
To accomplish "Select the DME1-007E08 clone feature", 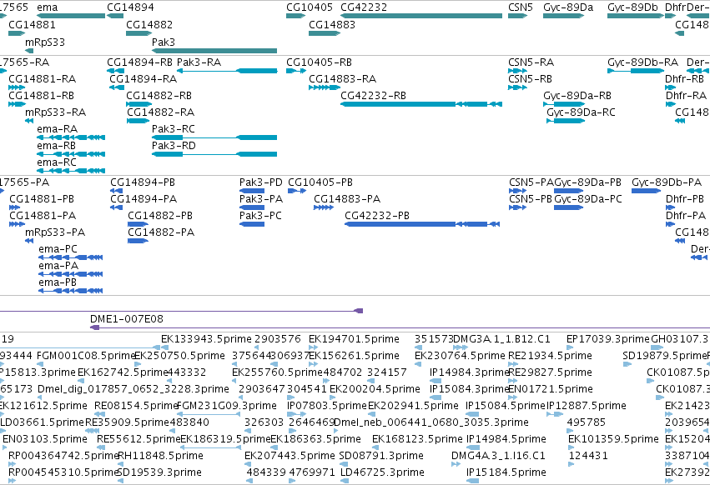I will click(x=400, y=327).
